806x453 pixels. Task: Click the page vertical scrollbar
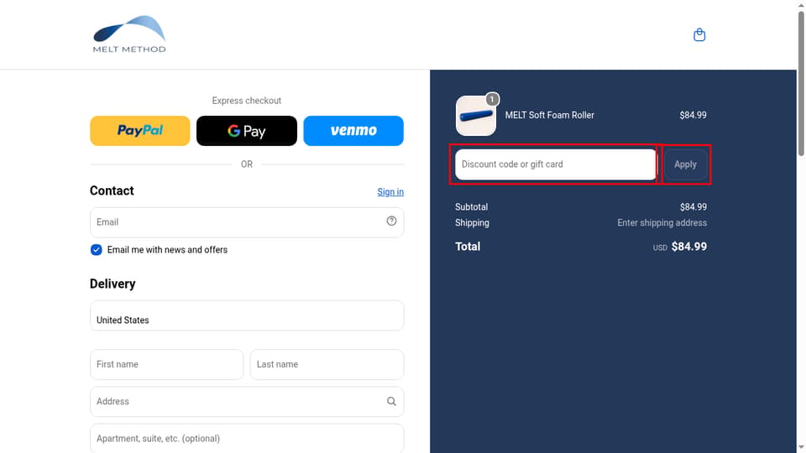(x=801, y=82)
